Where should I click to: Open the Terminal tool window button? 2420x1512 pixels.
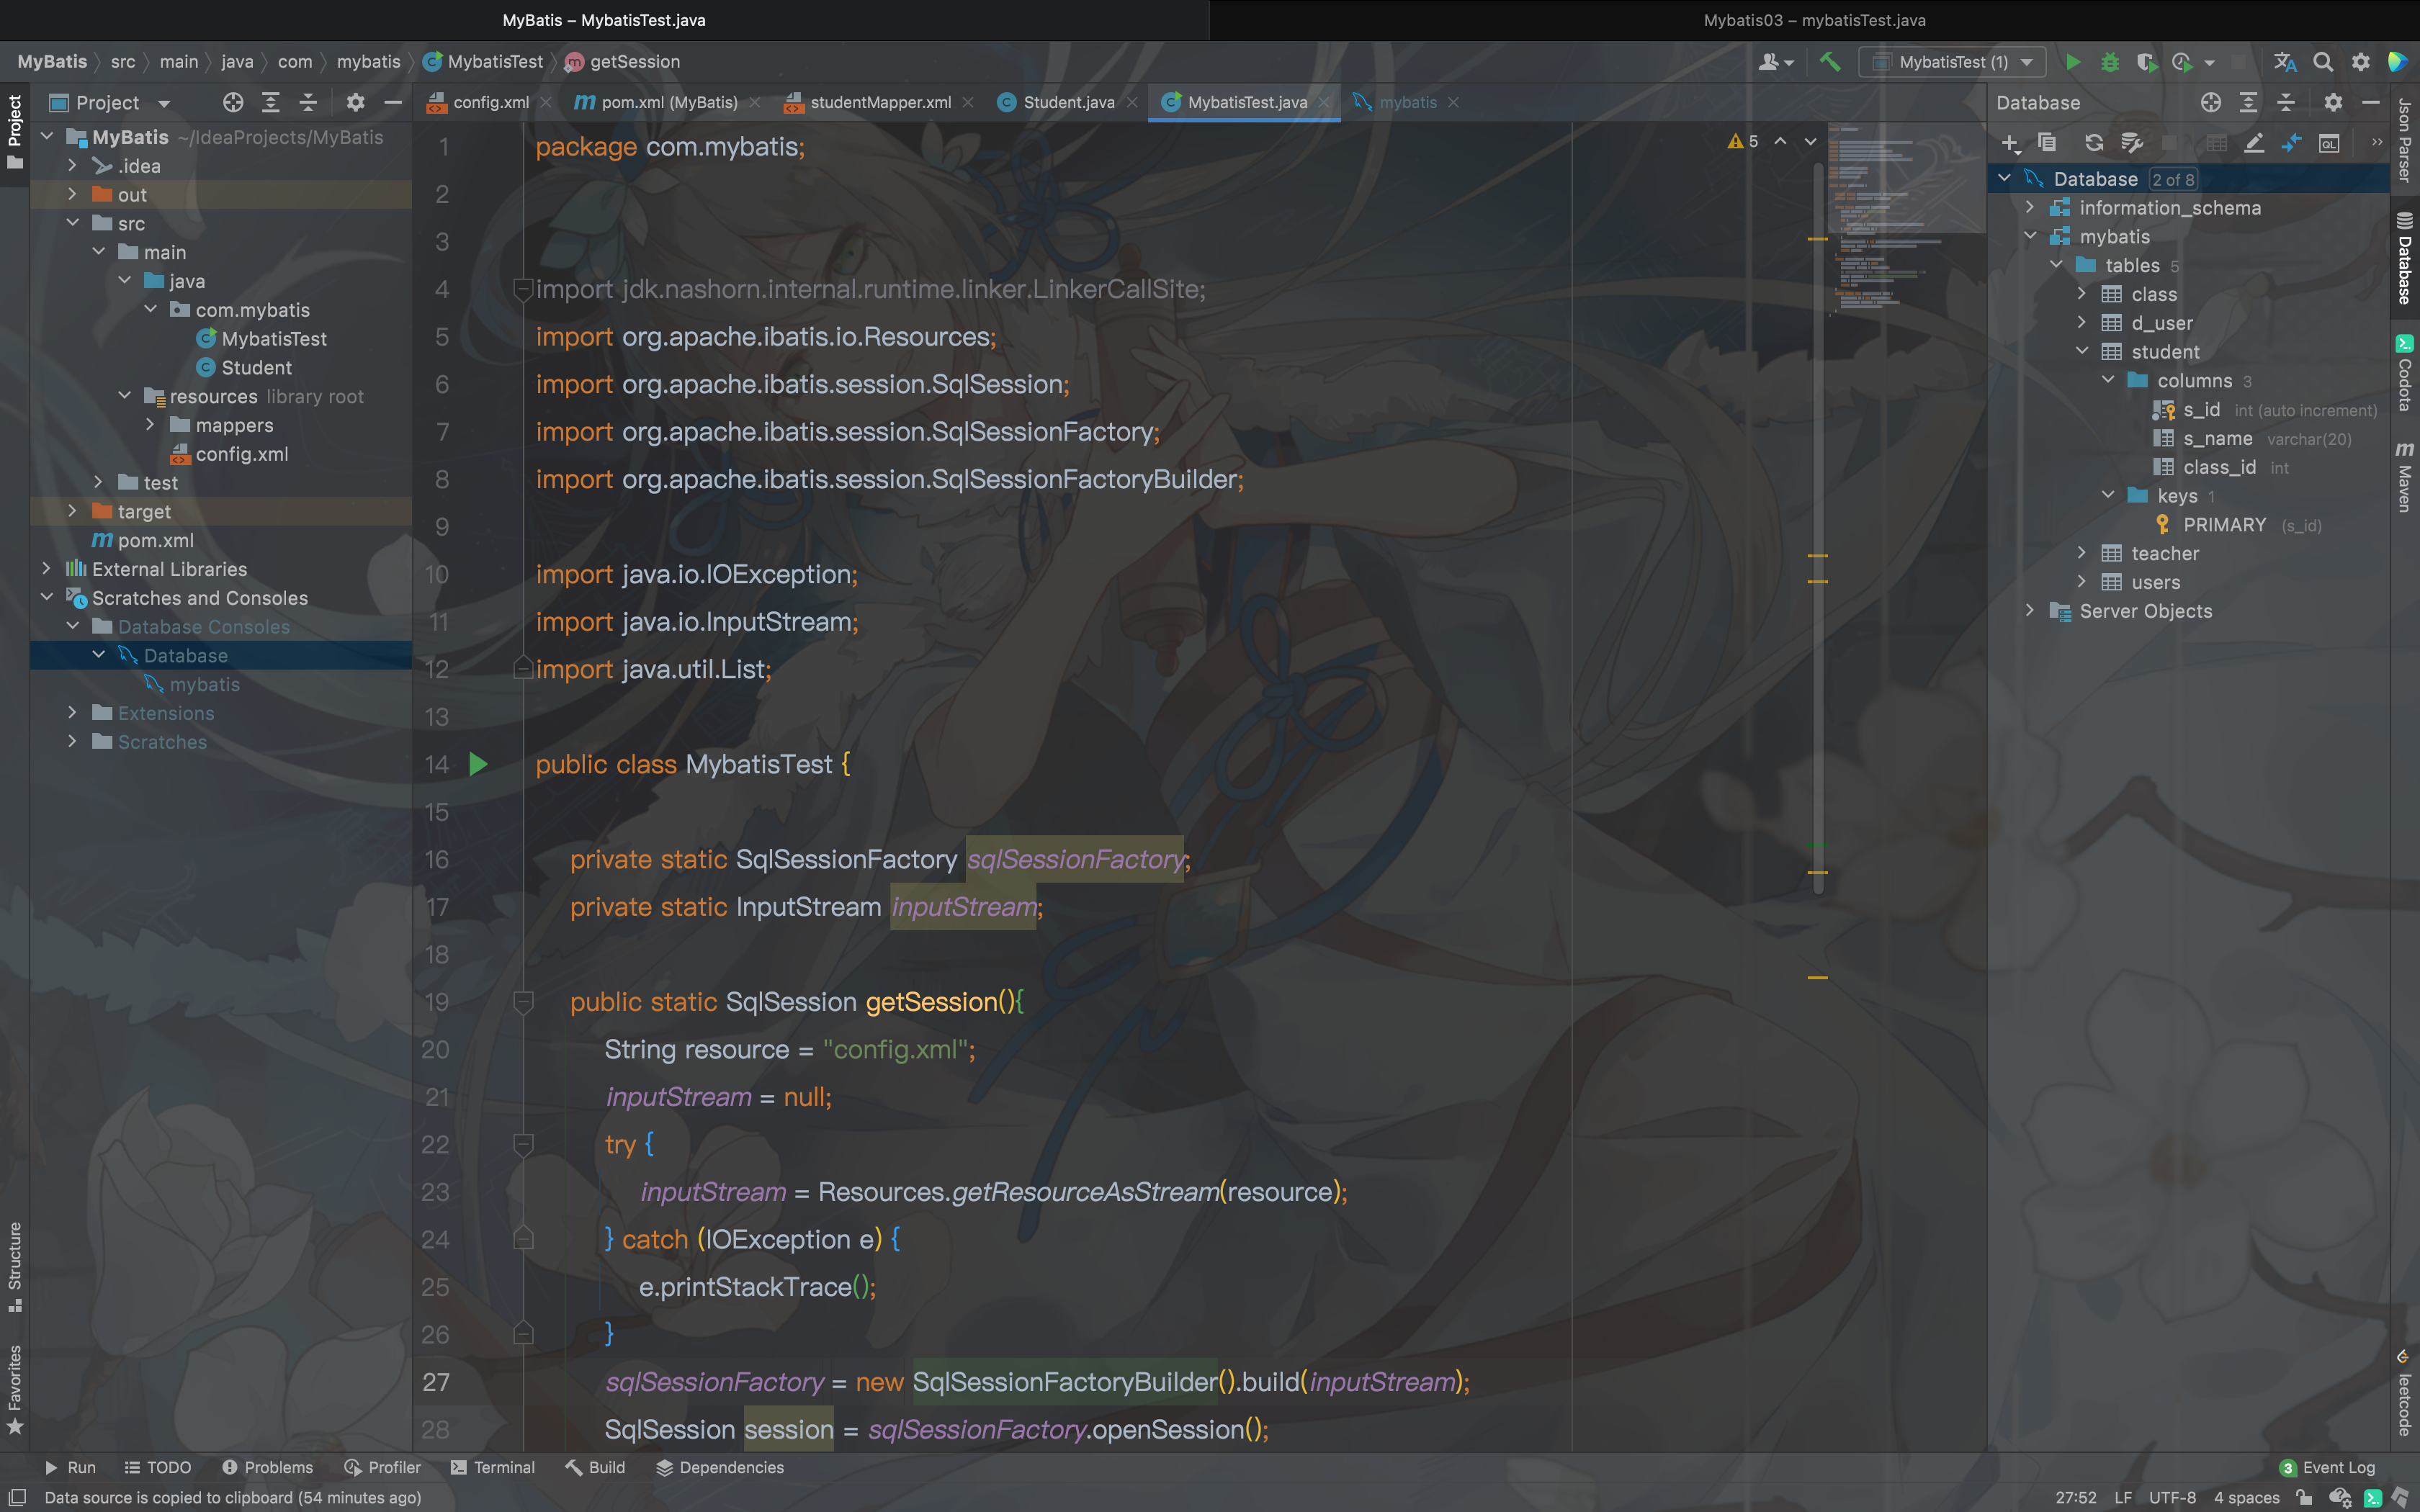pyautogui.click(x=493, y=1467)
